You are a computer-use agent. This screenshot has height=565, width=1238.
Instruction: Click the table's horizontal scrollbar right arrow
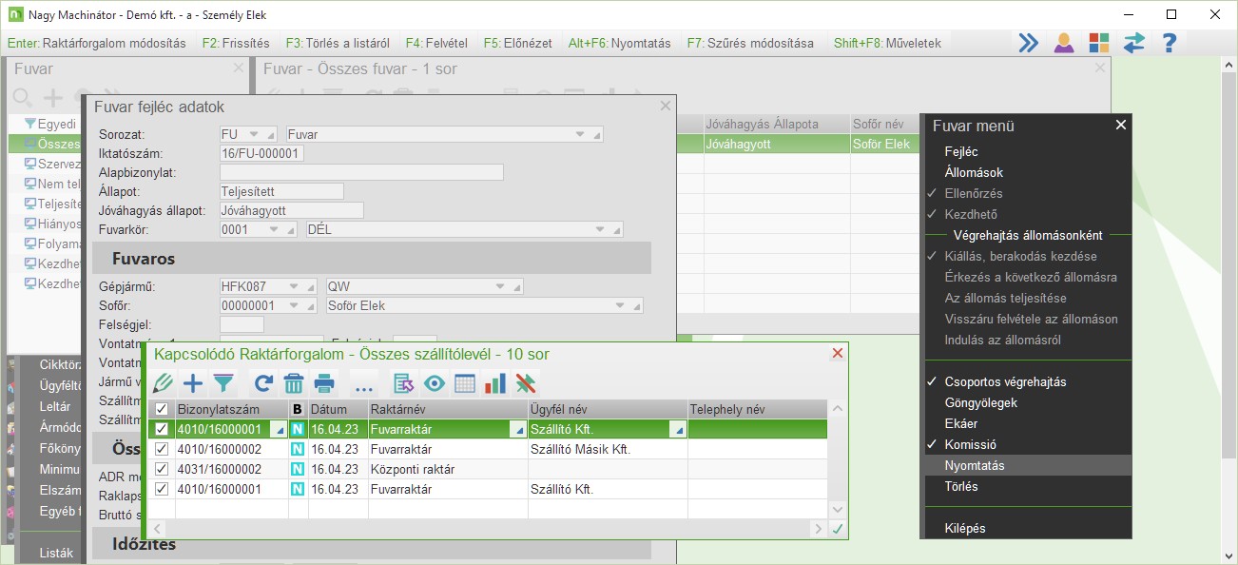pyautogui.click(x=818, y=529)
